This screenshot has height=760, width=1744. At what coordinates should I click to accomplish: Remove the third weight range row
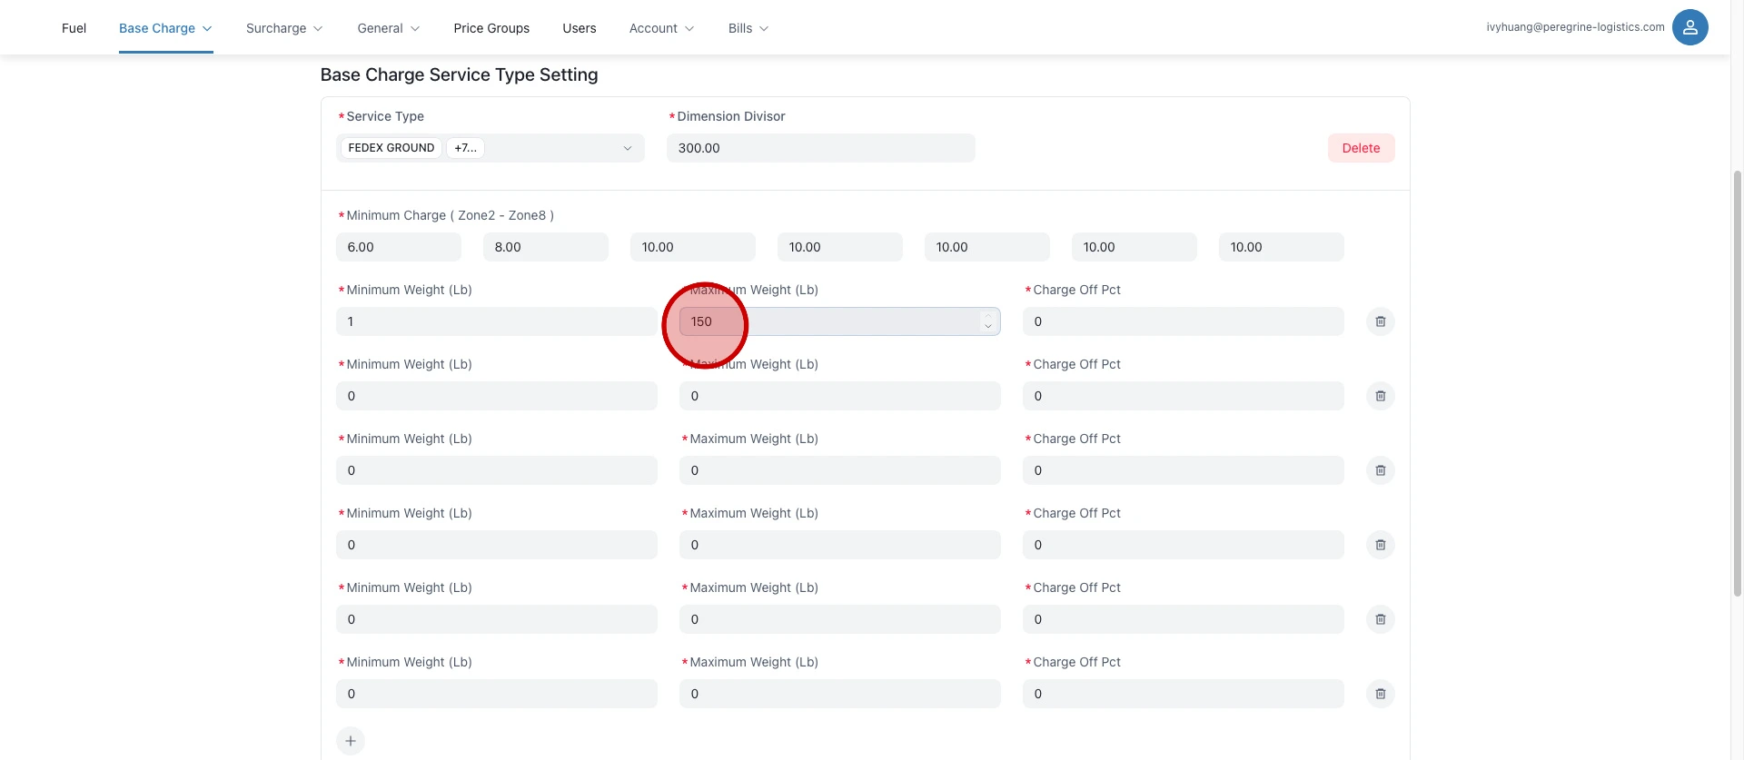1380,470
